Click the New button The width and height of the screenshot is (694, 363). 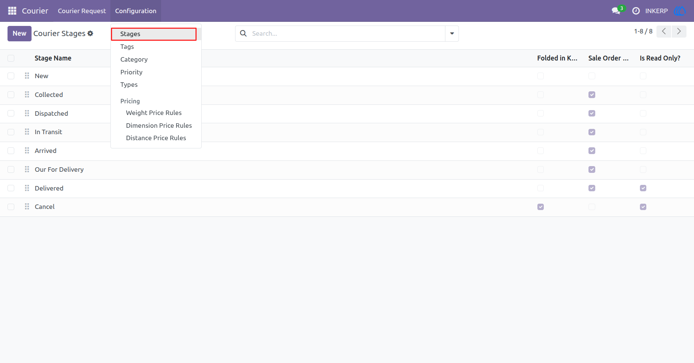[20, 33]
